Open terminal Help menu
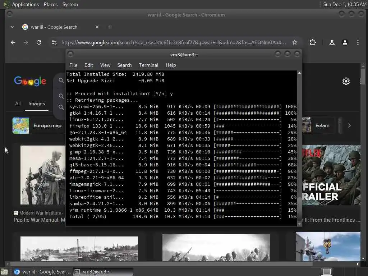The width and height of the screenshot is (368, 276). pyautogui.click(x=171, y=65)
